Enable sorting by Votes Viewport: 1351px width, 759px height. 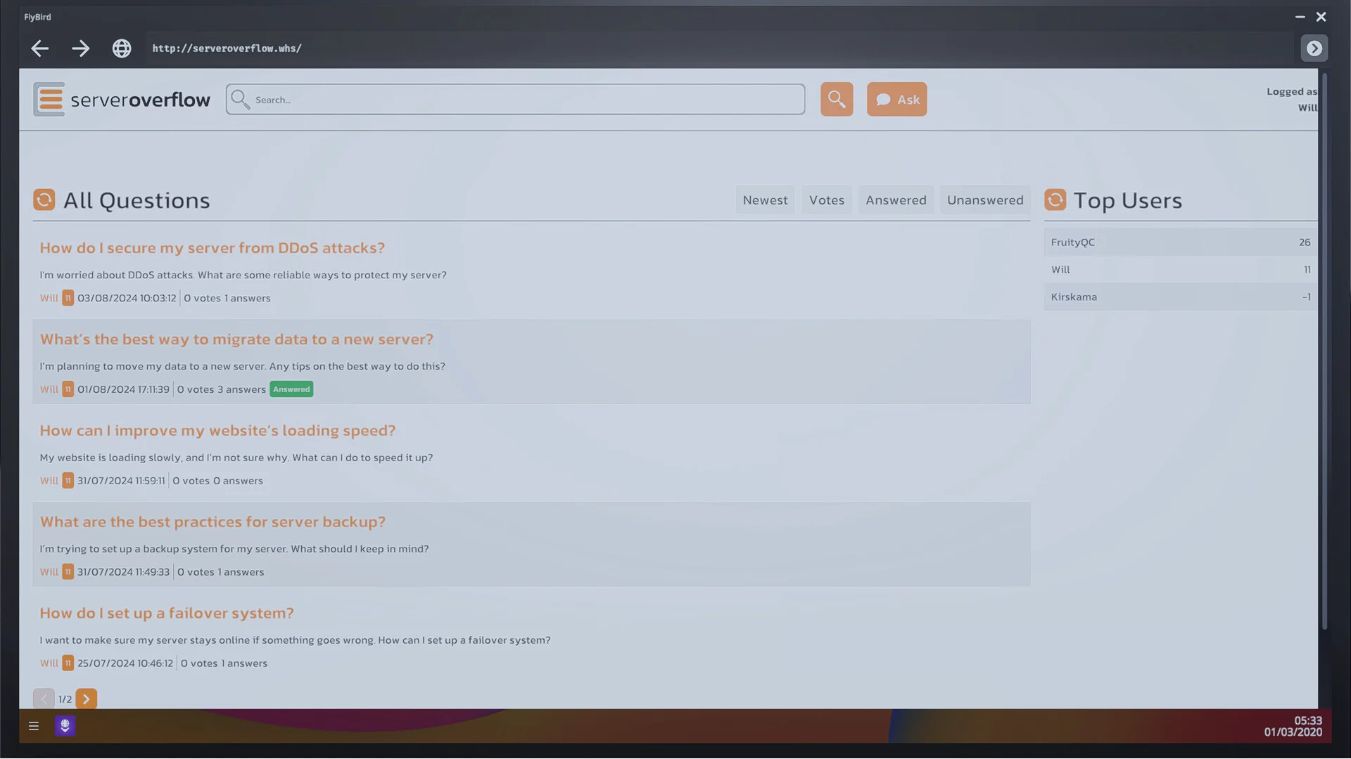coord(826,200)
